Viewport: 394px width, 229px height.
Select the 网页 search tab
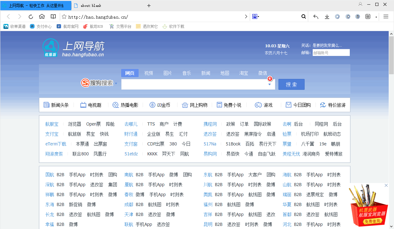click(x=130, y=73)
